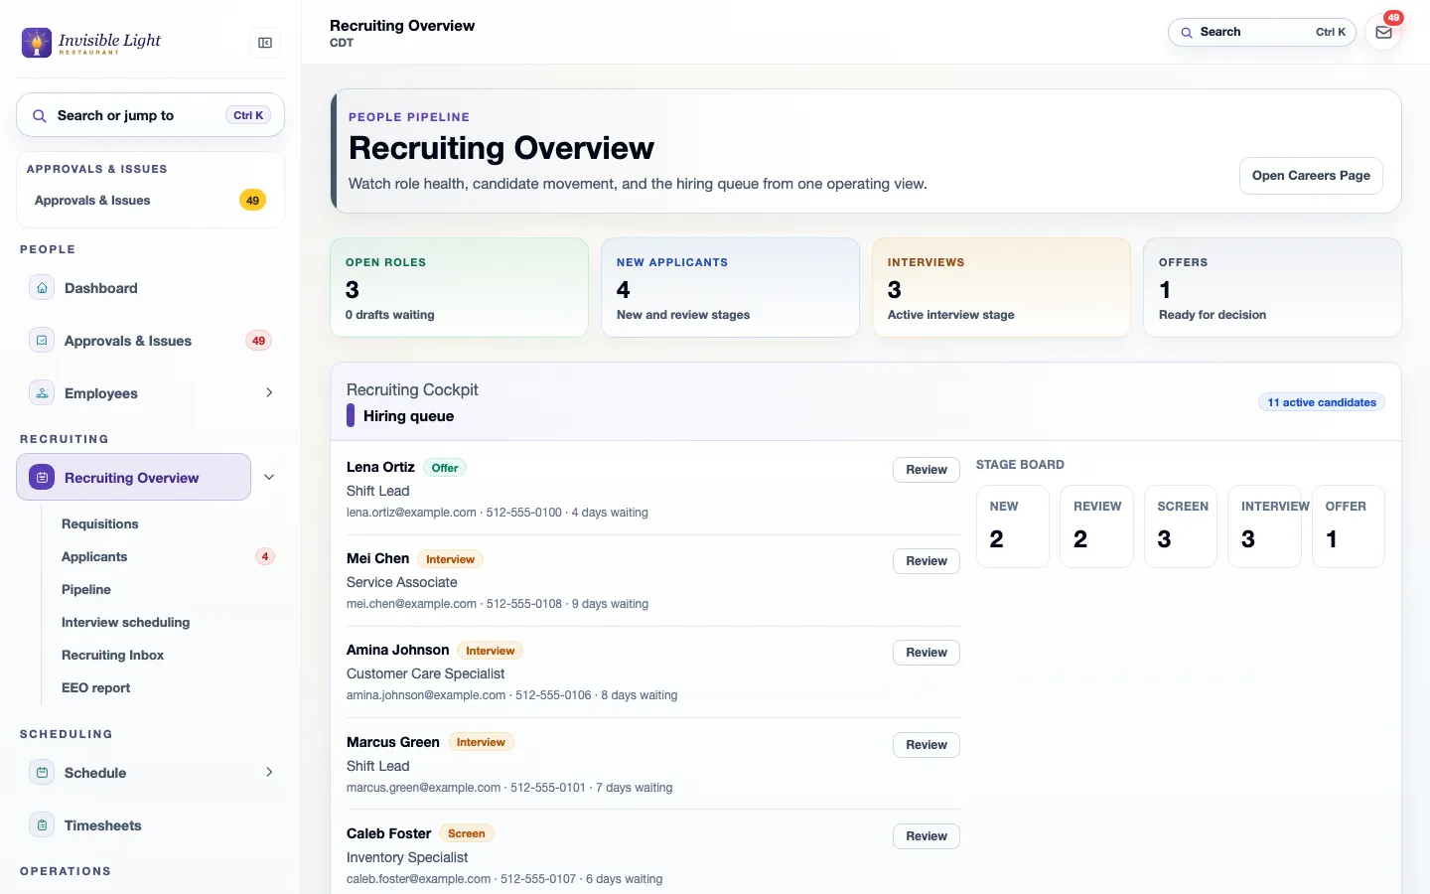Click the Timesheets clipboard icon
Image resolution: width=1430 pixels, height=894 pixels.
point(42,825)
